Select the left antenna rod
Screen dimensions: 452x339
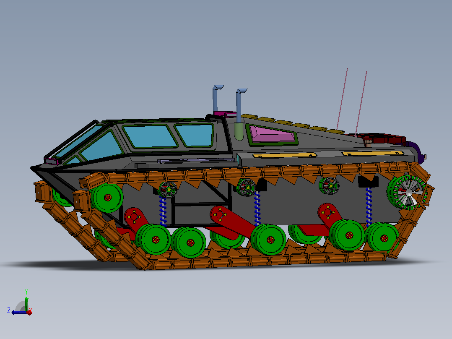point(342,98)
